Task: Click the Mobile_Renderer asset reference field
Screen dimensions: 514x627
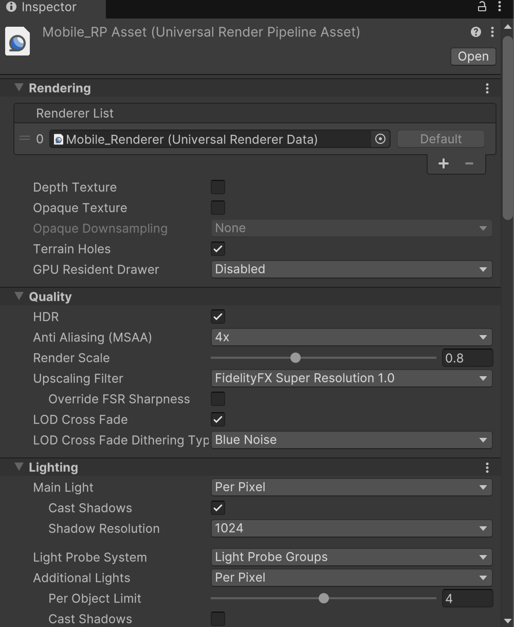Action: (211, 139)
